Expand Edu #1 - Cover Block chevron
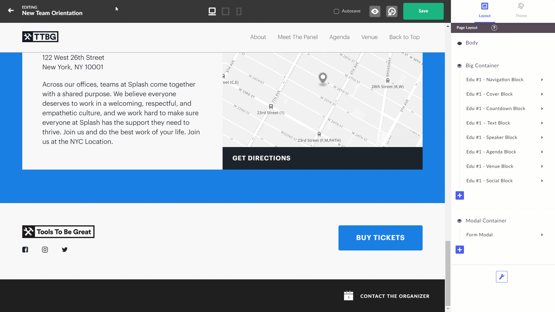Image resolution: width=555 pixels, height=312 pixels. pyautogui.click(x=542, y=94)
